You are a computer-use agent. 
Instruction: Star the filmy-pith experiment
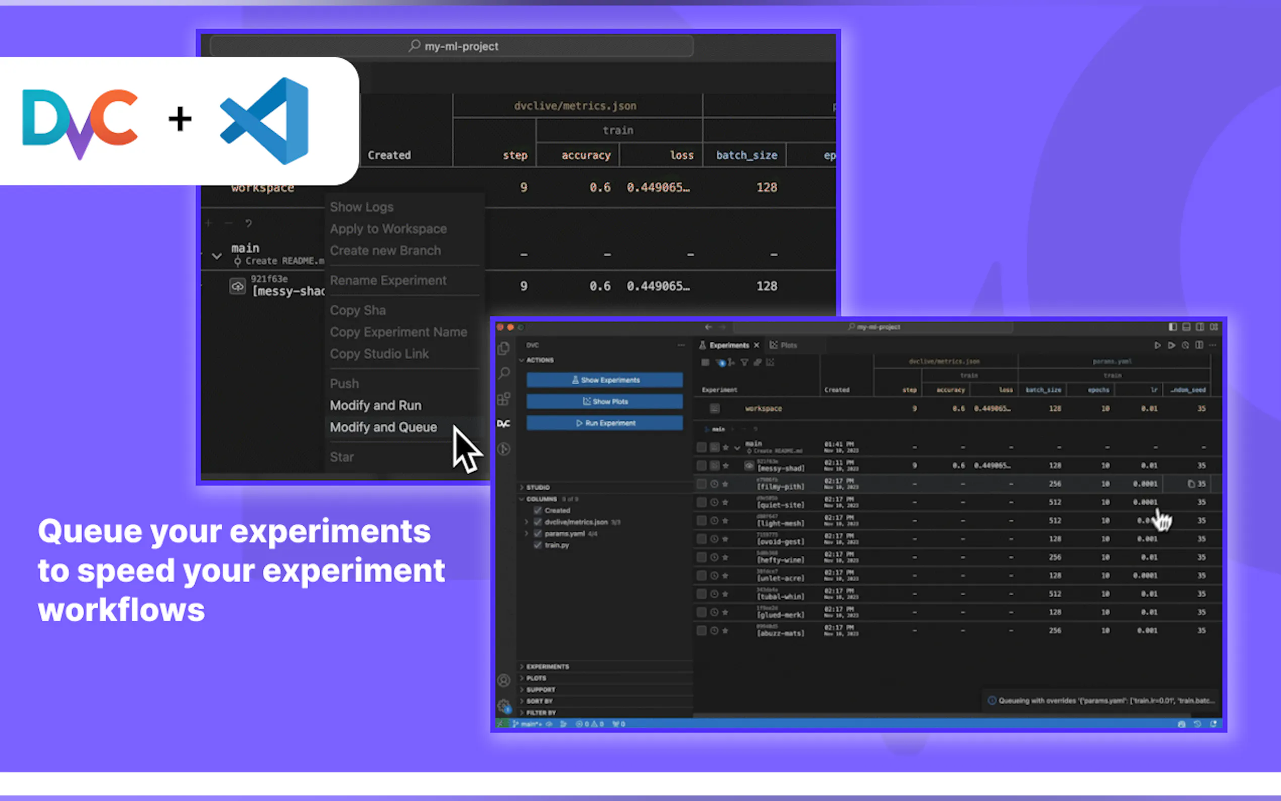click(x=726, y=484)
